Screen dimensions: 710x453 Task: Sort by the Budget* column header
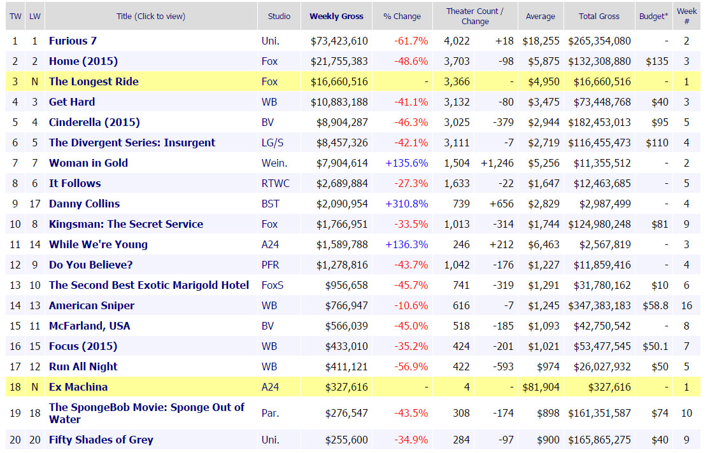[654, 17]
